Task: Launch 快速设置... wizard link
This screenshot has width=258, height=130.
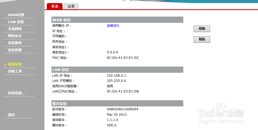Action: click(17, 93)
